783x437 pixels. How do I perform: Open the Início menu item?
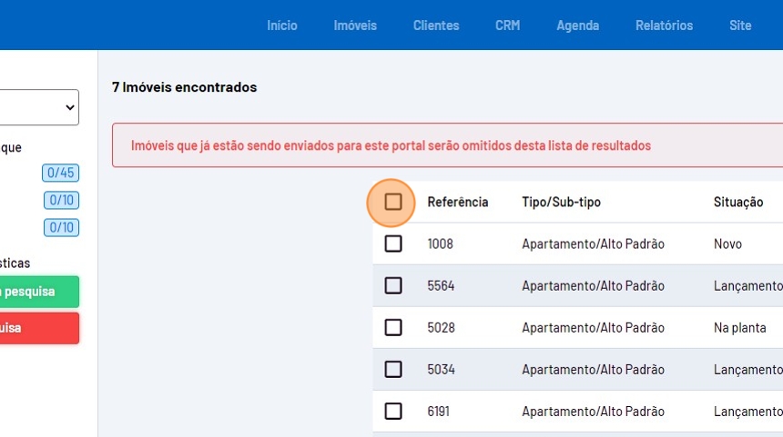pos(282,25)
